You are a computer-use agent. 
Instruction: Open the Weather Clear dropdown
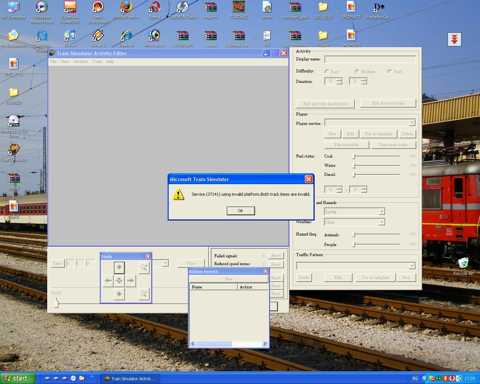point(382,222)
